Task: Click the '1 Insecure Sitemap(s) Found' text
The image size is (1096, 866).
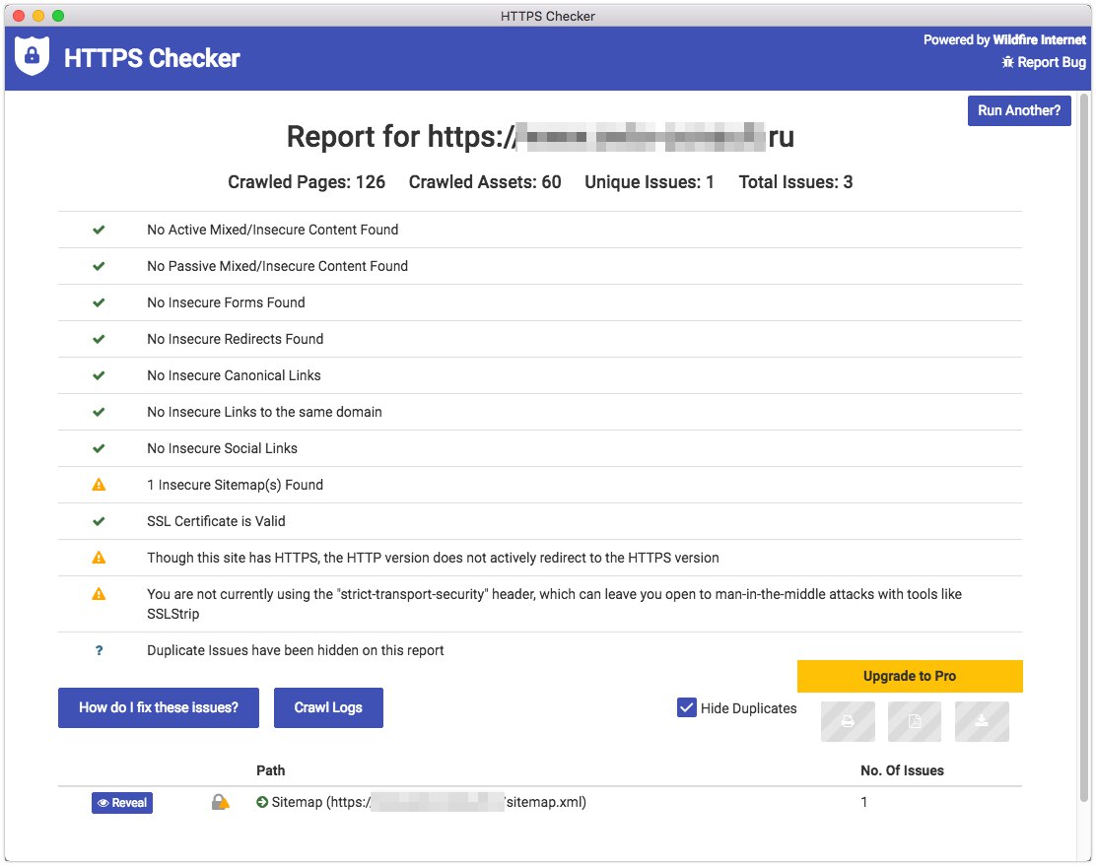Action: pyautogui.click(x=235, y=485)
